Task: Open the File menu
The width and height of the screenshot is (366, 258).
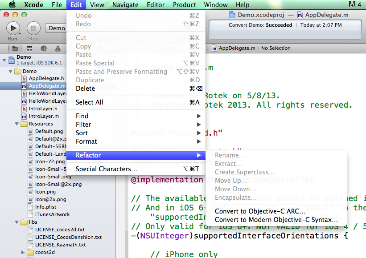Action: (57, 4)
